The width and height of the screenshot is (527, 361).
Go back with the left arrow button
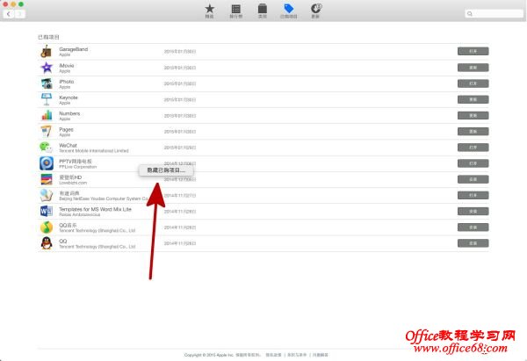tap(9, 14)
